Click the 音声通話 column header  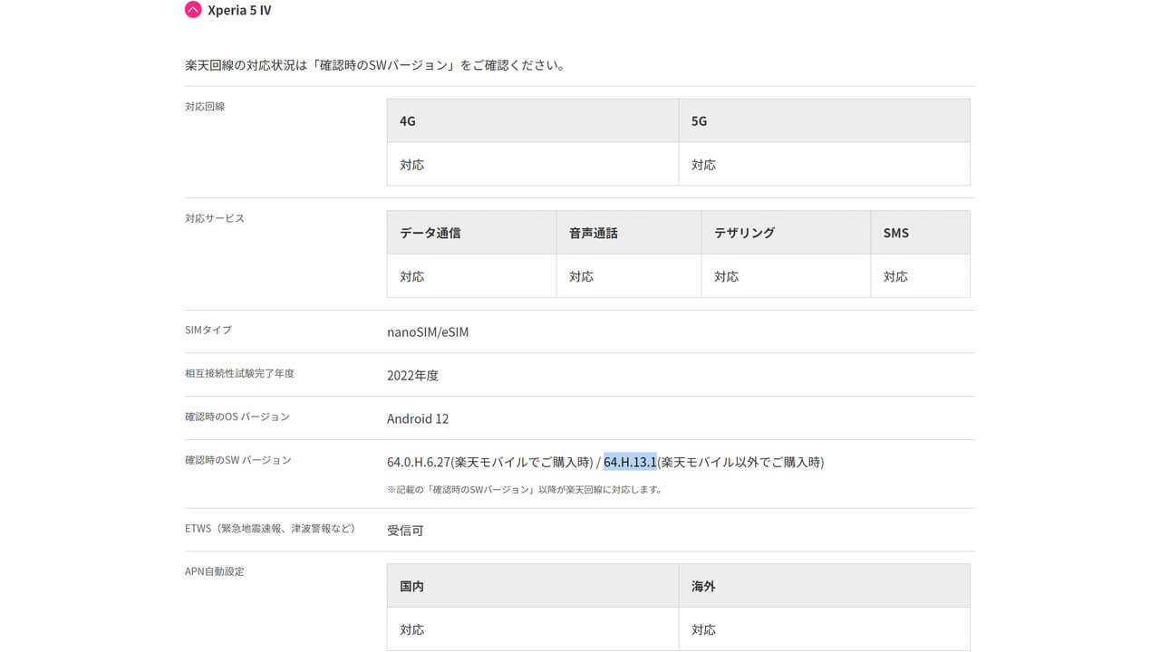pyautogui.click(x=594, y=232)
